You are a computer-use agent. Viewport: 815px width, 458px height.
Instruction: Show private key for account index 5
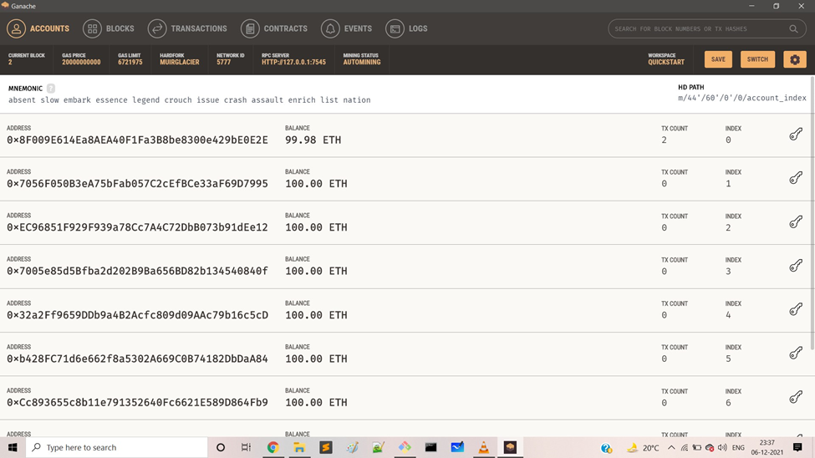(796, 354)
